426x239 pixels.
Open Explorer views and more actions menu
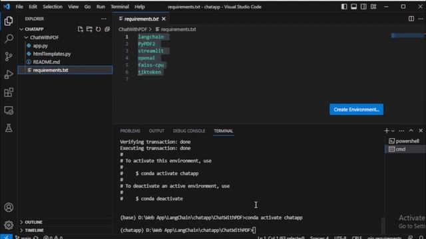(x=104, y=19)
